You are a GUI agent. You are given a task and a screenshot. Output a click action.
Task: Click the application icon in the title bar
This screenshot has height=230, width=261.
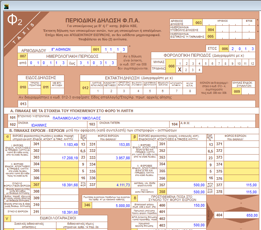pyautogui.click(x=6, y=6)
